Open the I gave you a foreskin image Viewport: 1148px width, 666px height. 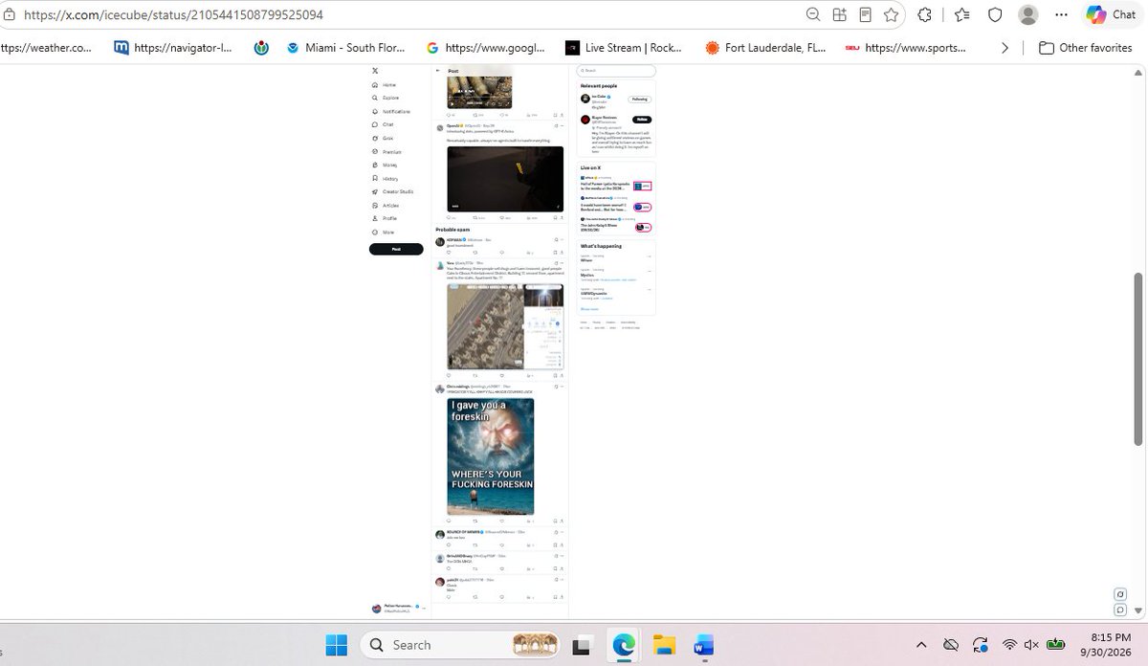coord(491,457)
